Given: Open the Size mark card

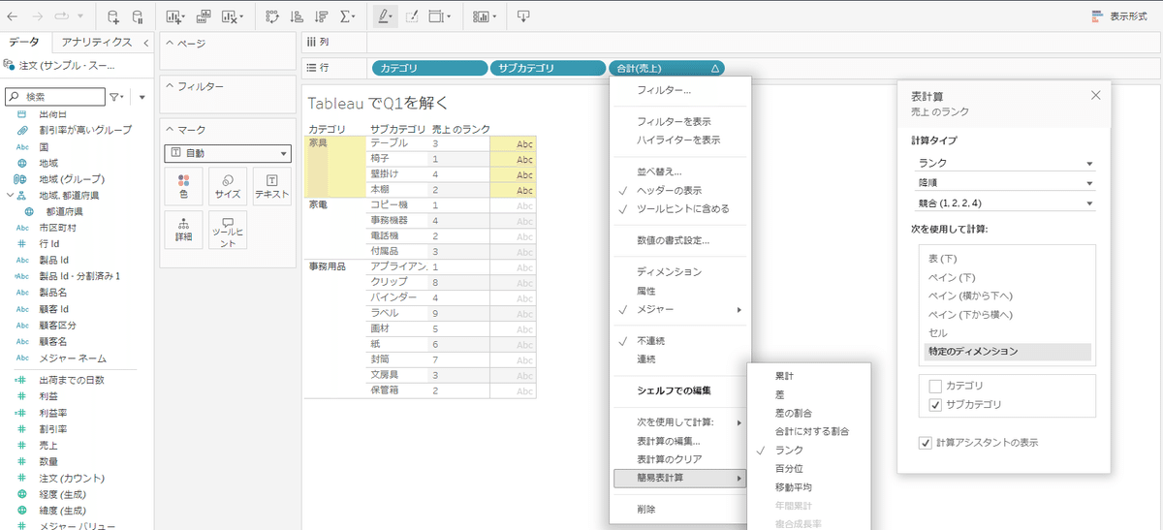Looking at the screenshot, I should coord(228,186).
